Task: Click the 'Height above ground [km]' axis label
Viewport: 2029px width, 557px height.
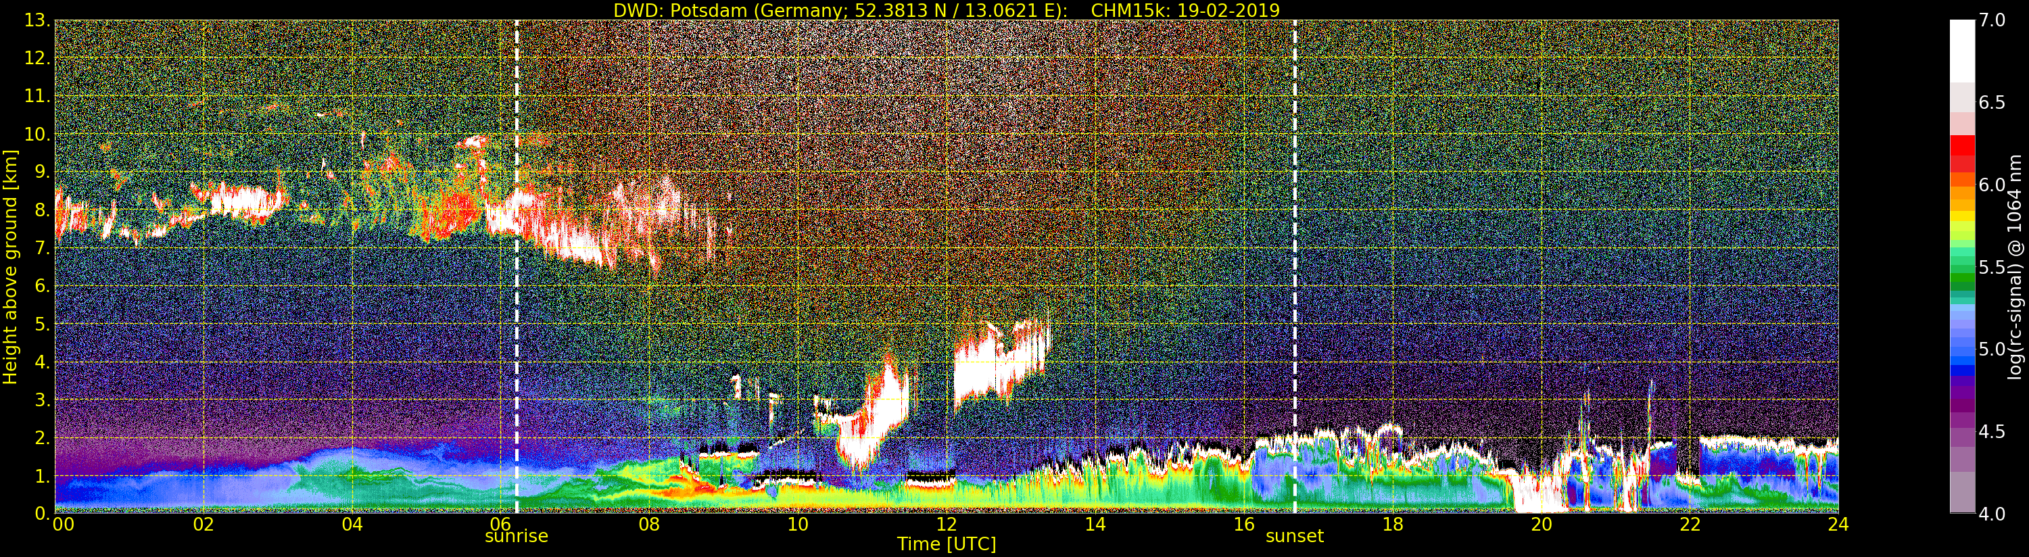Action: (x=10, y=267)
